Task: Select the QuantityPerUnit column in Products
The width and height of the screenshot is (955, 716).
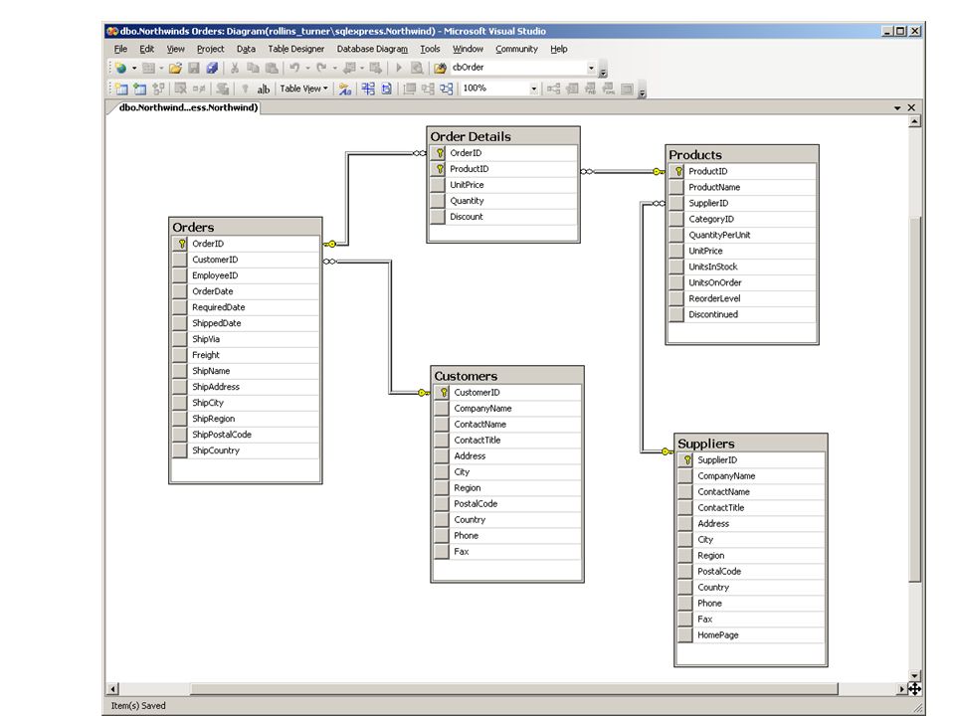Action: tap(742, 235)
